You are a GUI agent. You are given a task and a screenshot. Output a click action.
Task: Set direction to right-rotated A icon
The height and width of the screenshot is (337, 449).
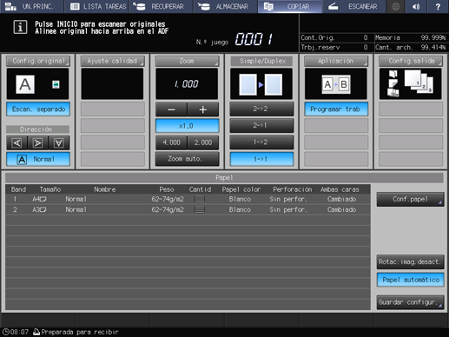(x=38, y=142)
